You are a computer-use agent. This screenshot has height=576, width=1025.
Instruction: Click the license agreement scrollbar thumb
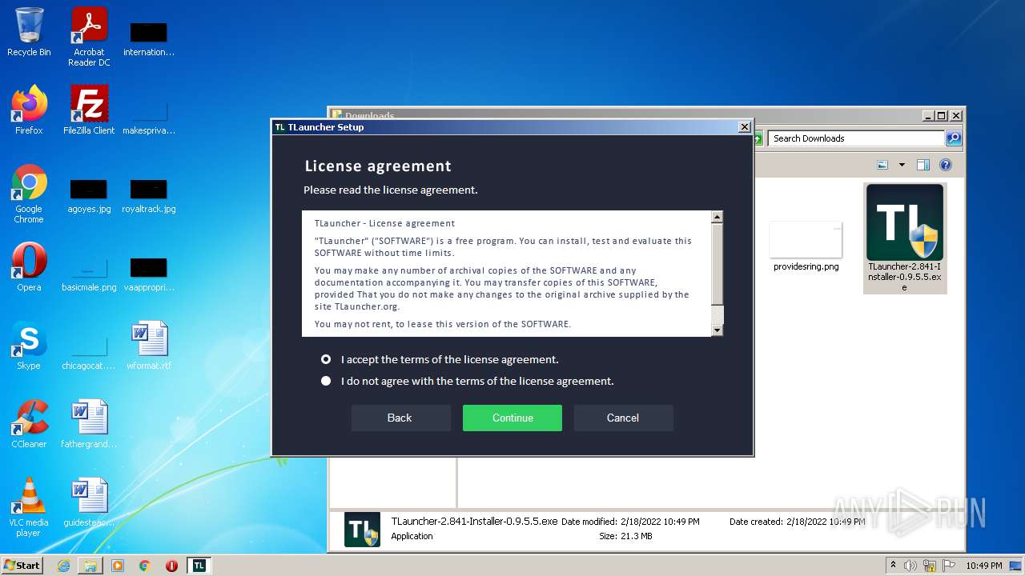click(x=717, y=264)
